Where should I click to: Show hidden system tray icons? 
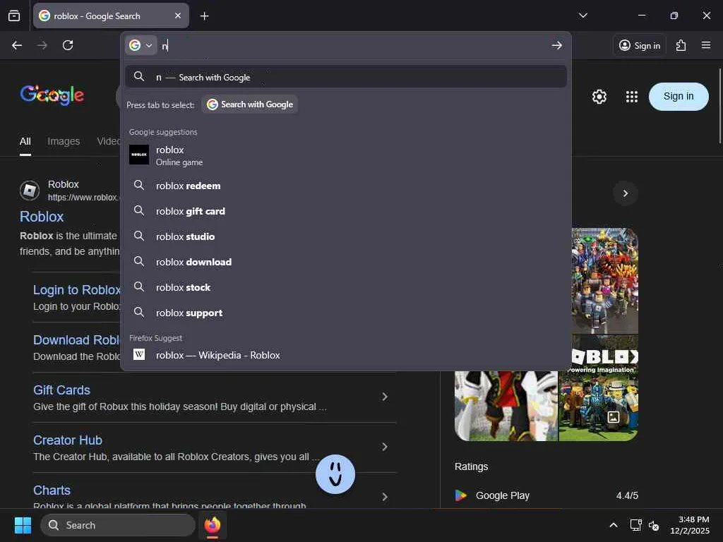coord(614,525)
